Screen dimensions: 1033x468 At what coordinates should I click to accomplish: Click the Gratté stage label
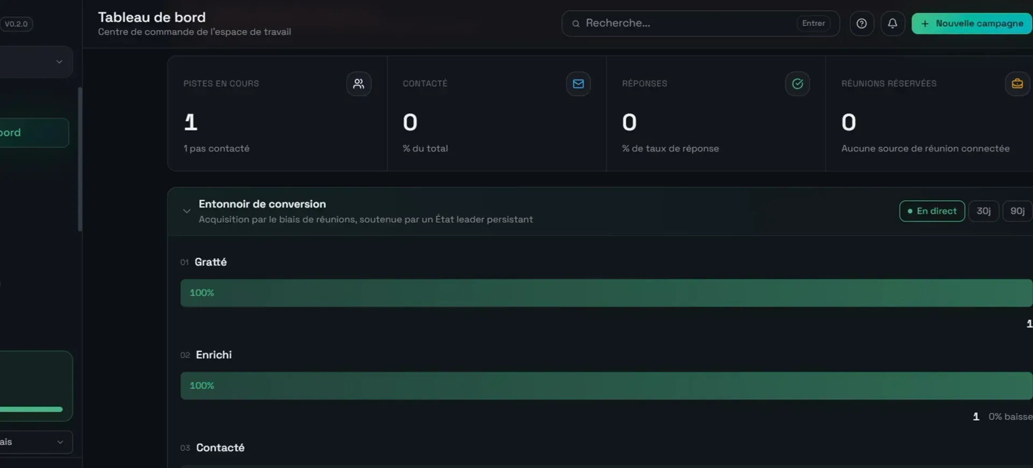(x=210, y=262)
